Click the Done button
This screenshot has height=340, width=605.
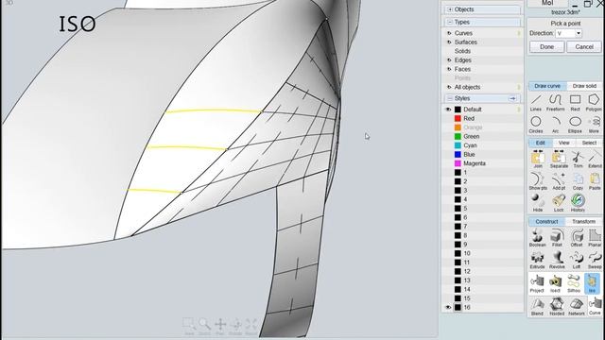[x=546, y=46]
